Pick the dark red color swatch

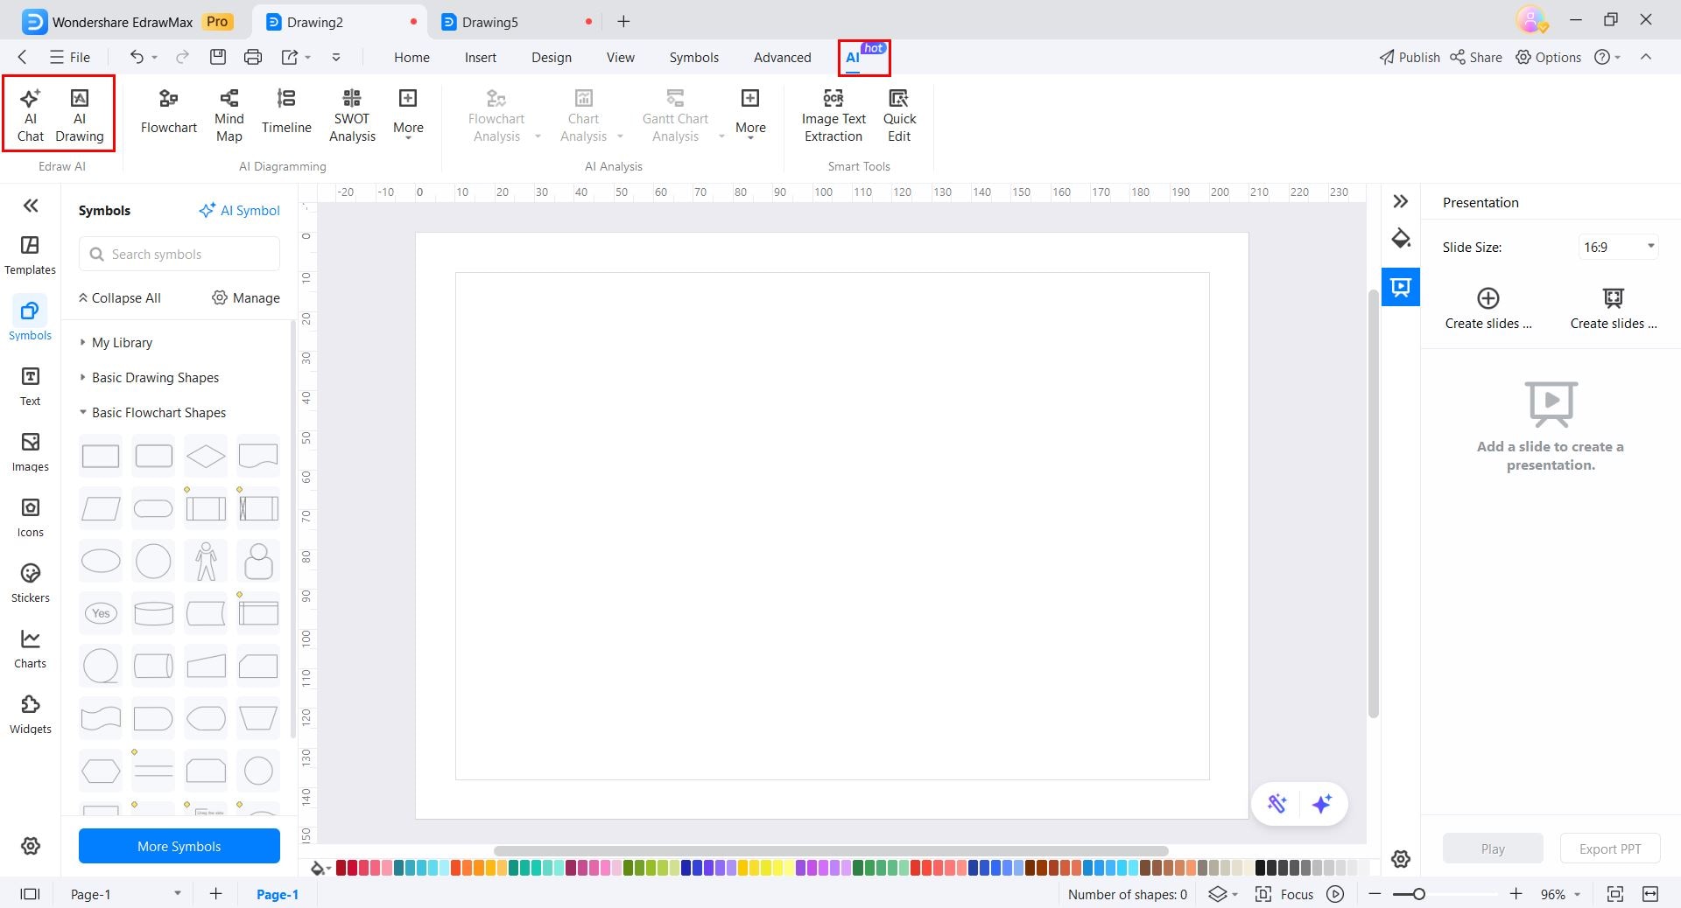[341, 868]
